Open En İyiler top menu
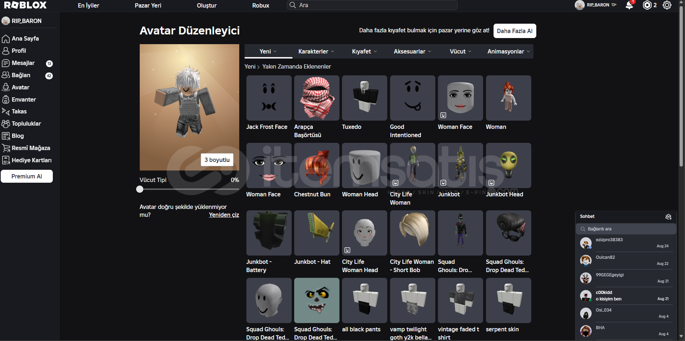 pos(88,5)
